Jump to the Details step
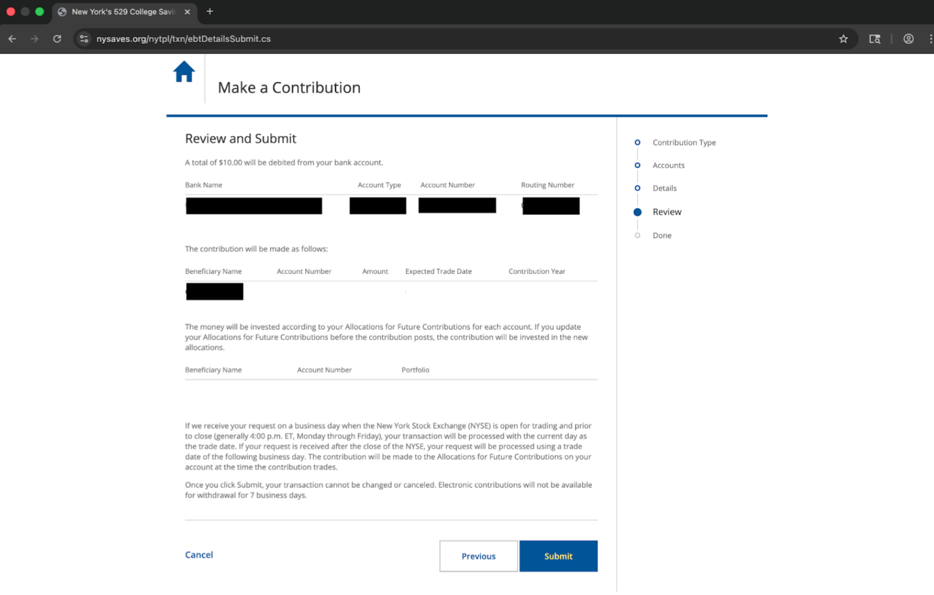 (x=664, y=188)
